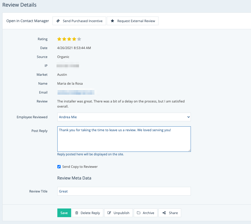Click the third gold rating star
The width and height of the screenshot is (251, 224).
click(x=69, y=39)
